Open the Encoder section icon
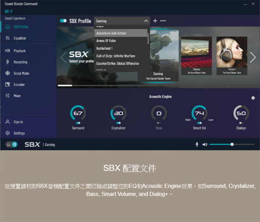The width and height of the screenshot is (260, 222). pos(7,85)
